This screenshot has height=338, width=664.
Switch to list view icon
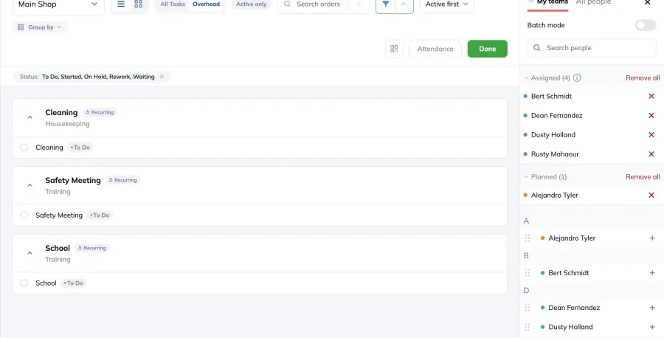tap(121, 4)
